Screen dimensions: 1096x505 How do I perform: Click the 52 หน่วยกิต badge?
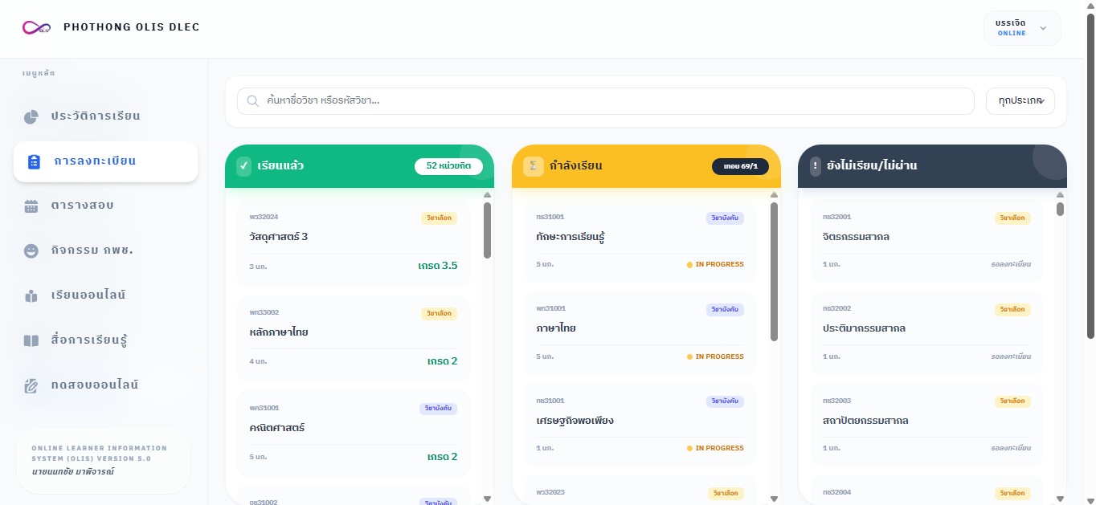click(448, 166)
